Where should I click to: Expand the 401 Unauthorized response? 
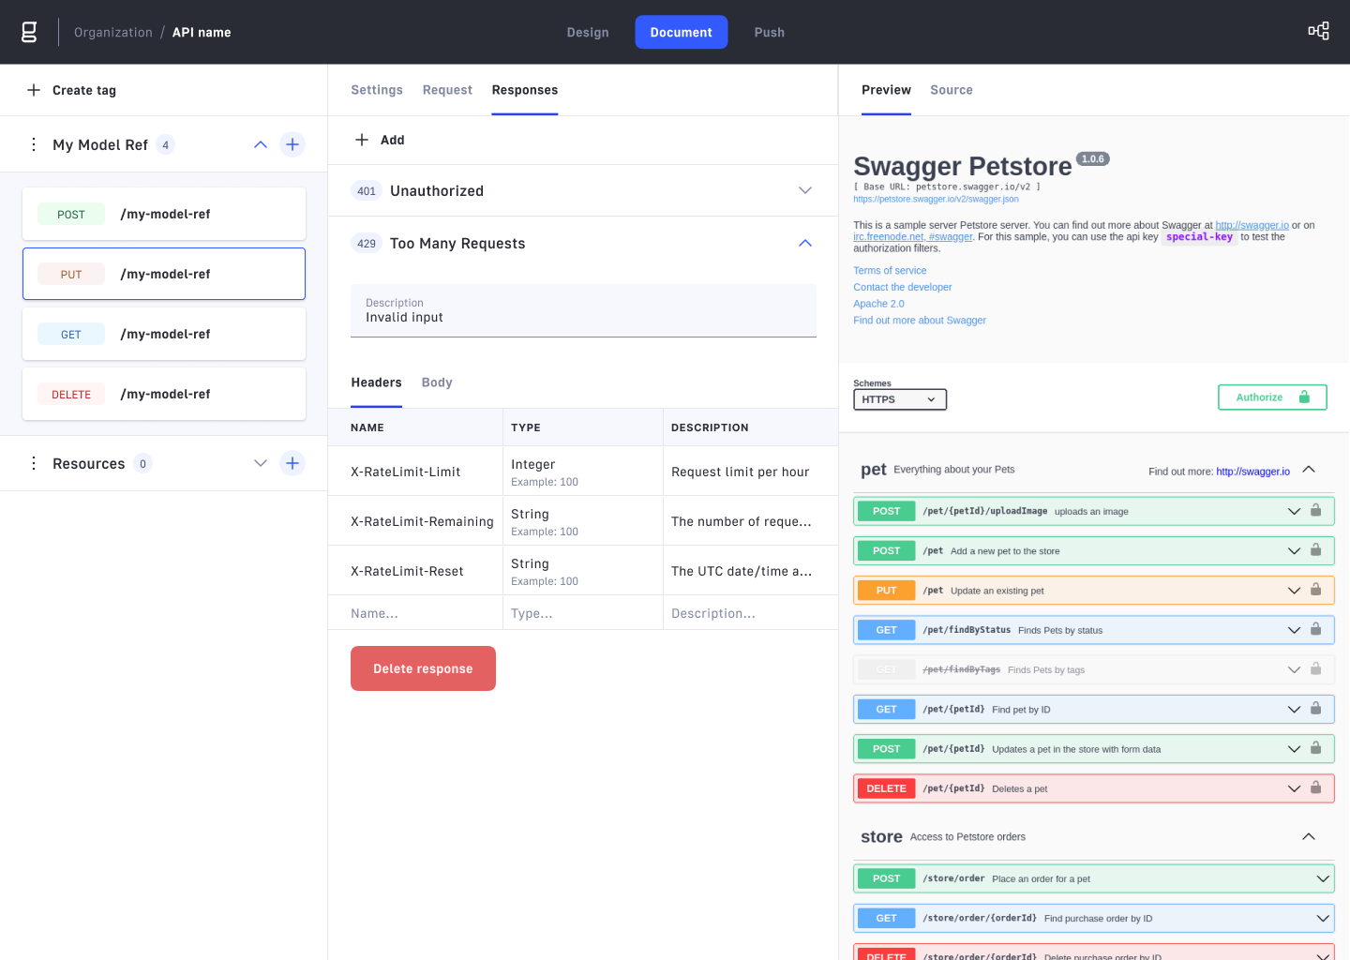804,190
